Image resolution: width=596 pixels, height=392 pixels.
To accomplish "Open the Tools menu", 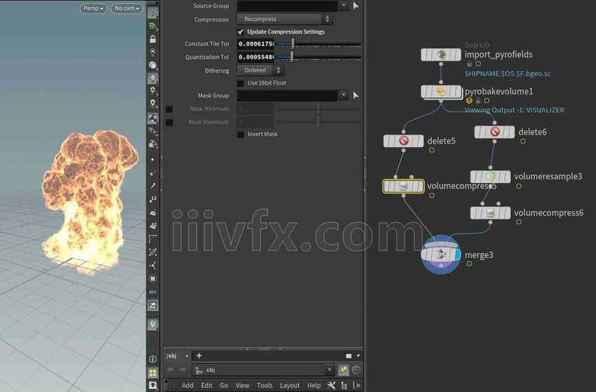I will (x=265, y=386).
